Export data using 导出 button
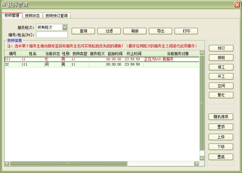Image resolution: width=242 pixels, height=173 pixels. pyautogui.click(x=161, y=31)
